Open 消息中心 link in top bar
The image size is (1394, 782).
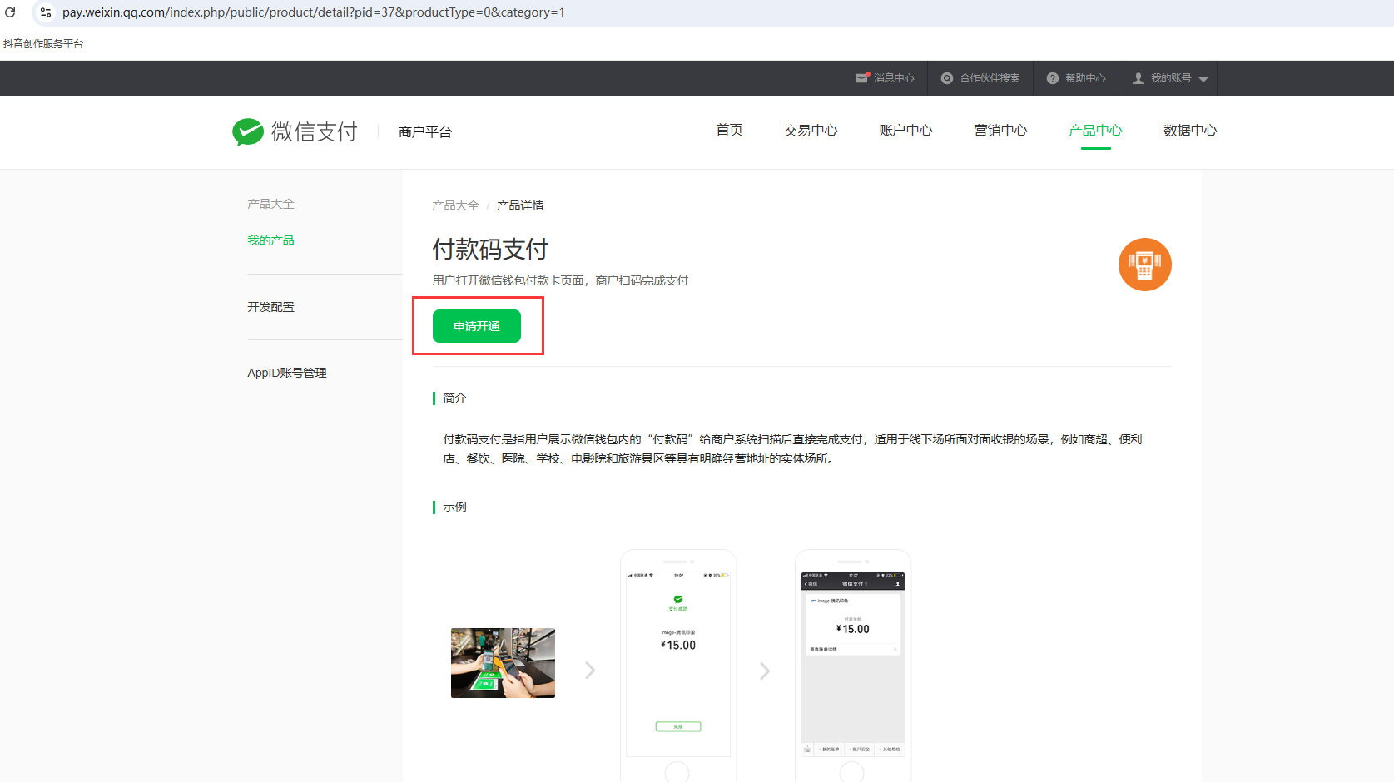coord(894,78)
